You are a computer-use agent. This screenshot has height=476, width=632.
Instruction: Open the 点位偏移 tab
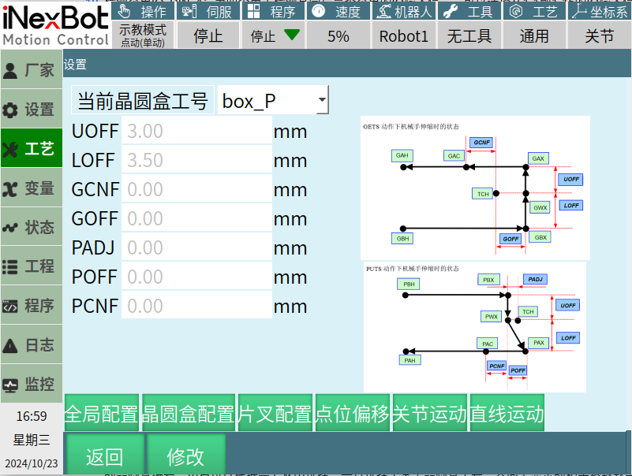352,414
